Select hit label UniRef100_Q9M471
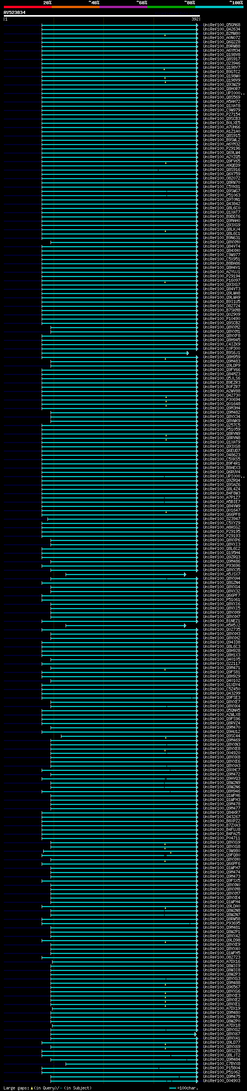This screenshot has width=247, height=1091. [222, 668]
